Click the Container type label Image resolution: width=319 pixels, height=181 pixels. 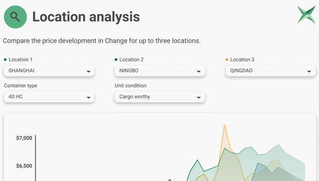click(x=20, y=86)
